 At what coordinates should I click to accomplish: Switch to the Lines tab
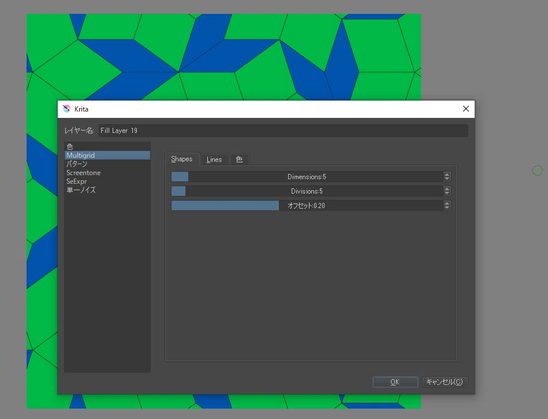[x=214, y=160]
